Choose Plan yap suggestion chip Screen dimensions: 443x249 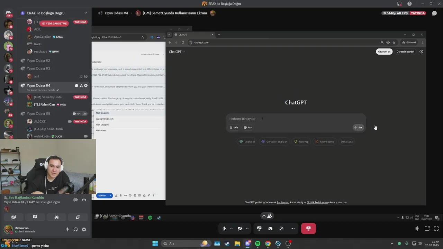pos(301,141)
